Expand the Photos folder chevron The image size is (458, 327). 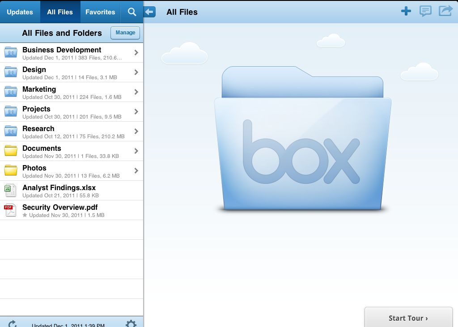136,171
